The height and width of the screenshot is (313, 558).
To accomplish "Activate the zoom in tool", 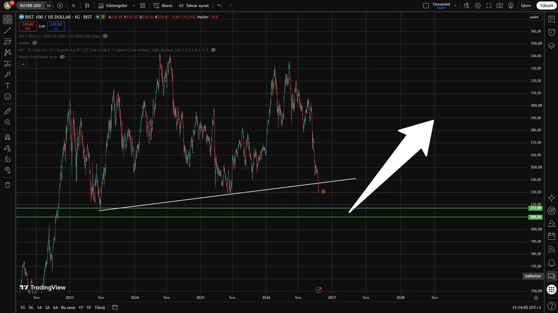I will [7, 122].
